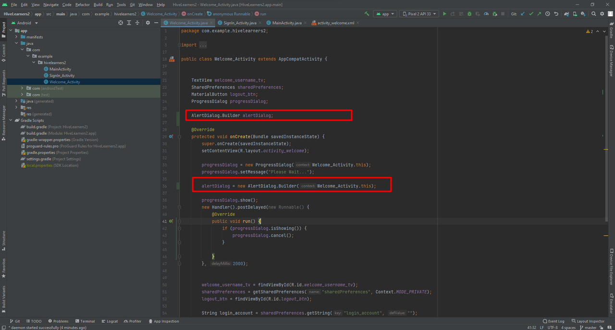Image resolution: width=615 pixels, height=330 pixels.
Task: Open IDE settings gear in main toolbar
Action: coord(602,14)
